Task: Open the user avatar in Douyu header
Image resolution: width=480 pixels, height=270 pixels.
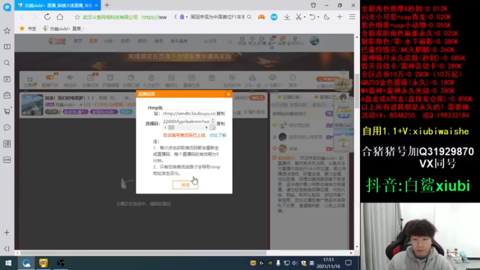Action: coord(314,41)
